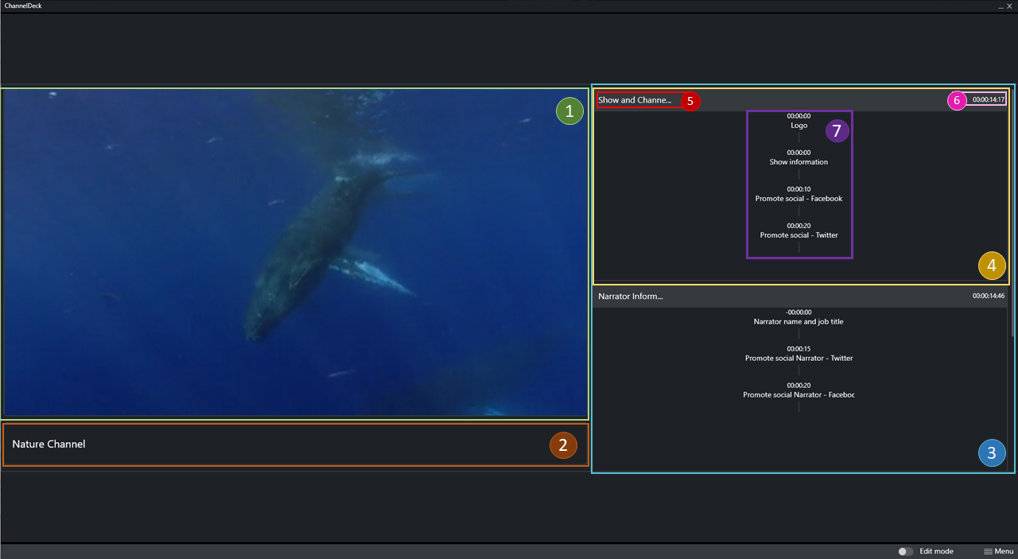Select the Logo timeline item
Image resolution: width=1018 pixels, height=559 pixels.
click(798, 126)
